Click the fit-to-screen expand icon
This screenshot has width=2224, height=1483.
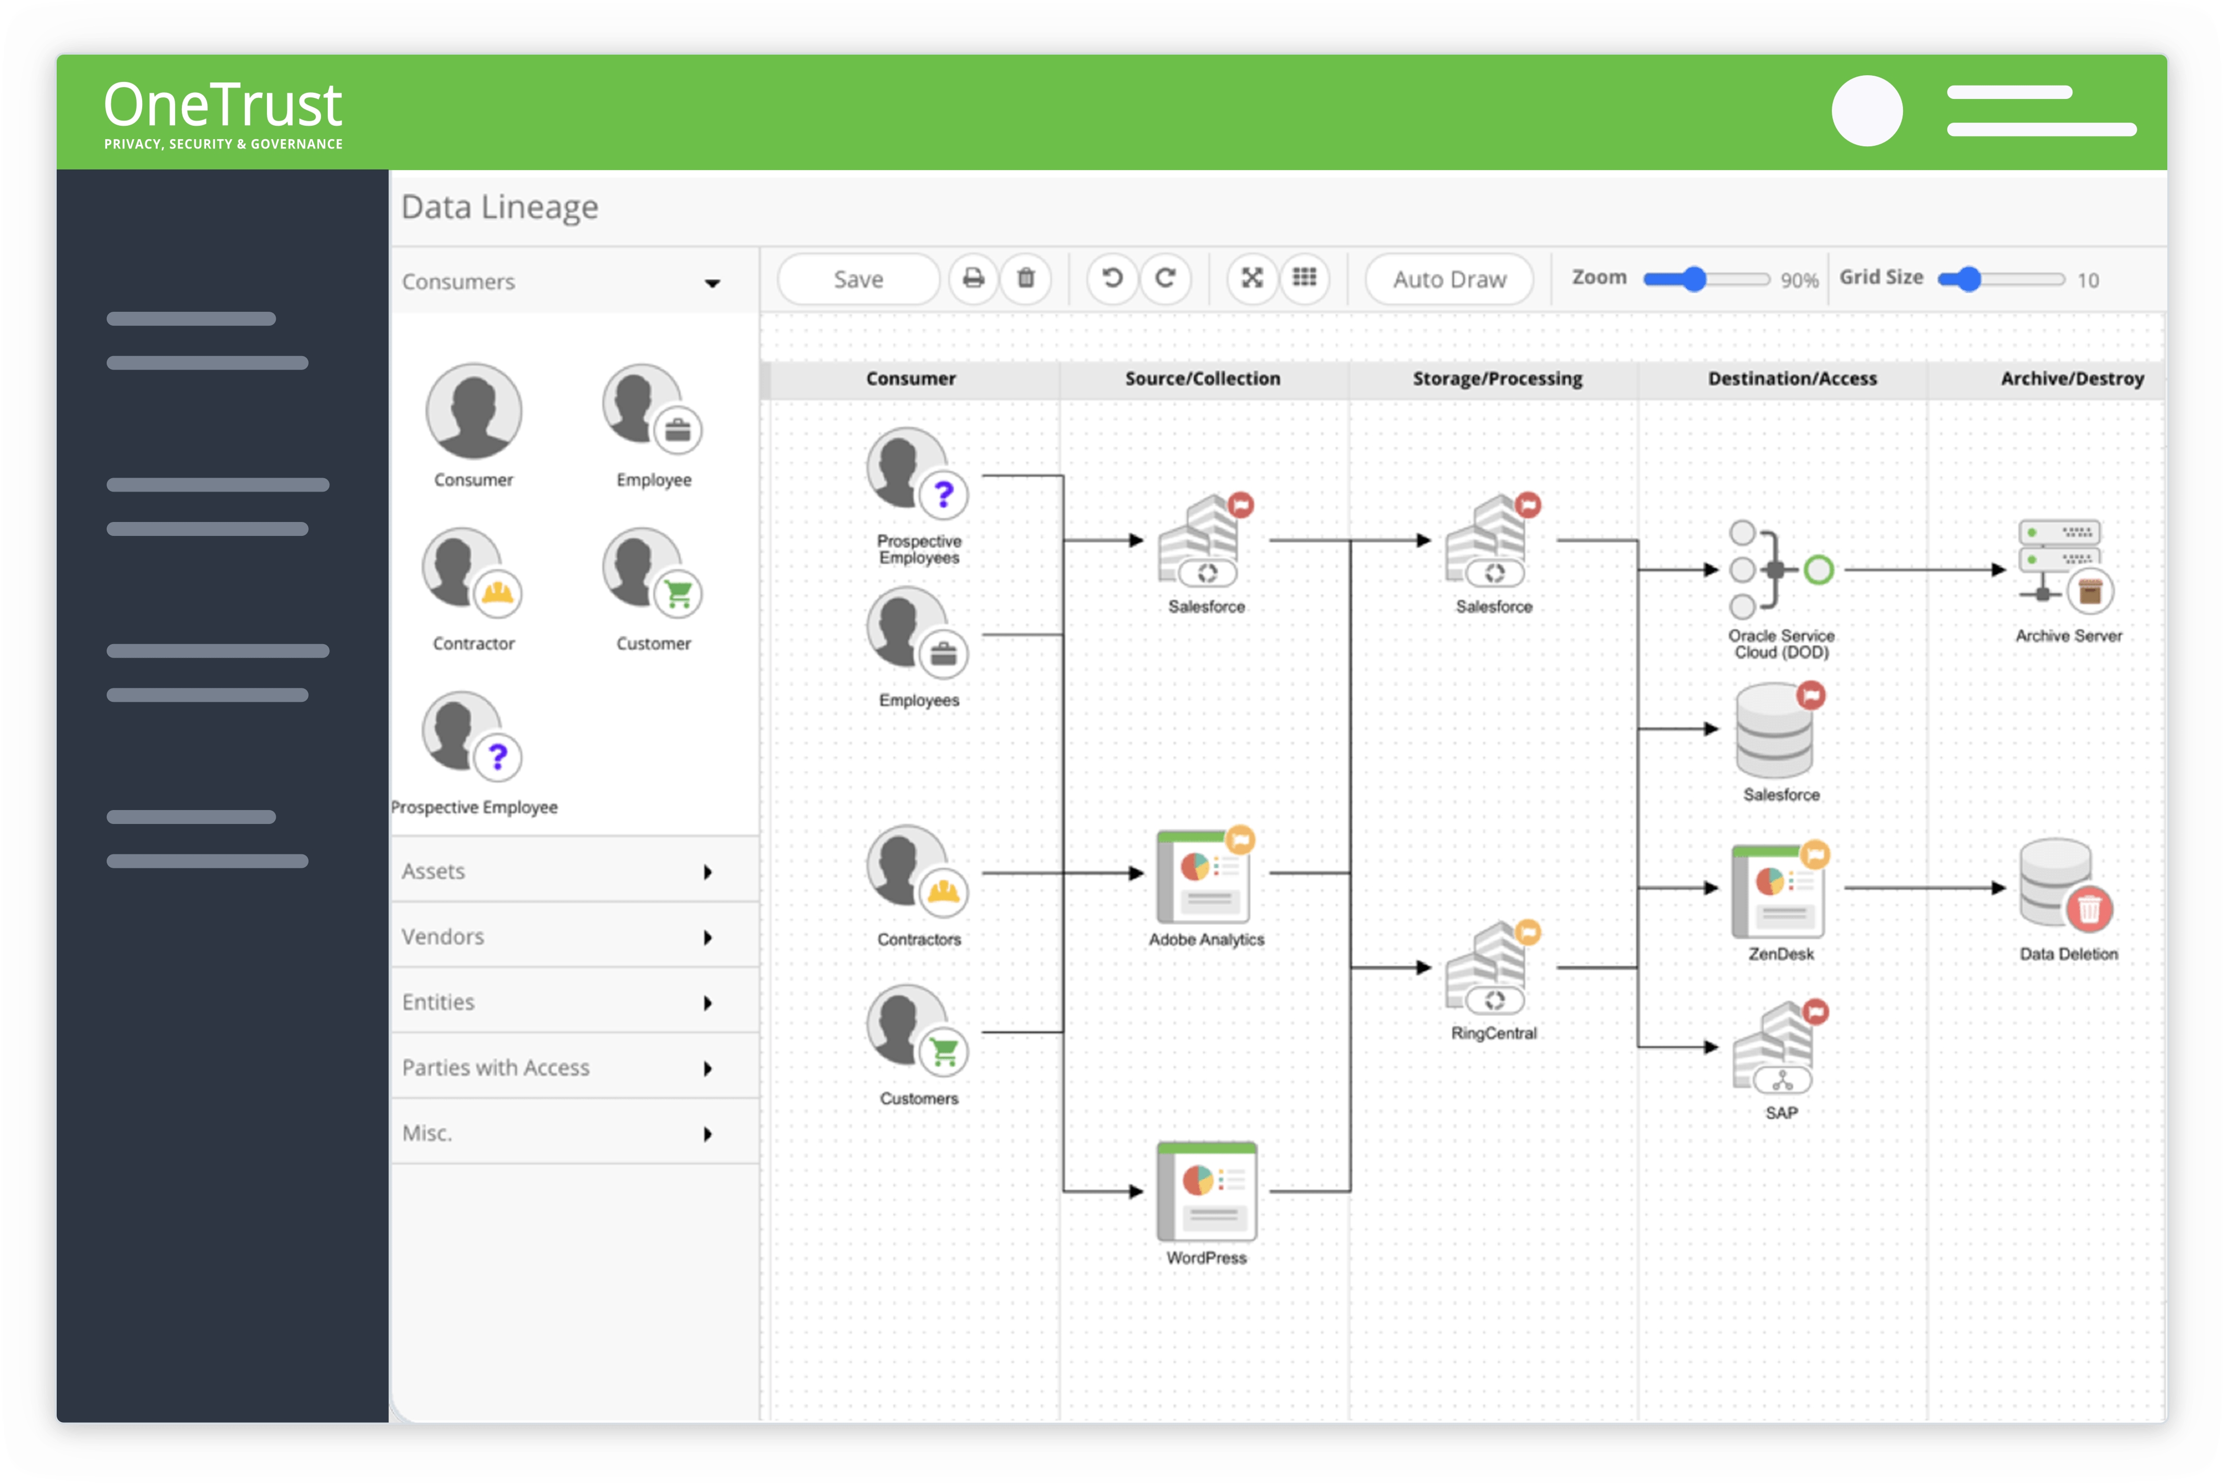[x=1252, y=279]
